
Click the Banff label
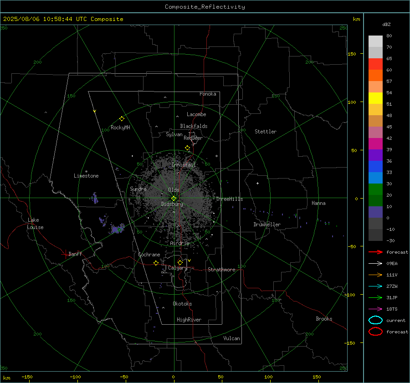[75, 254]
